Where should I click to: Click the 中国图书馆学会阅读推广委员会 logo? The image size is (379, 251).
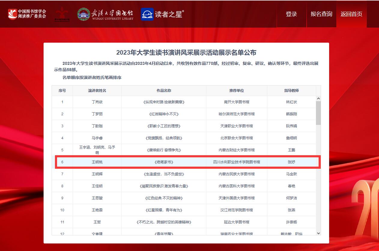click(27, 14)
